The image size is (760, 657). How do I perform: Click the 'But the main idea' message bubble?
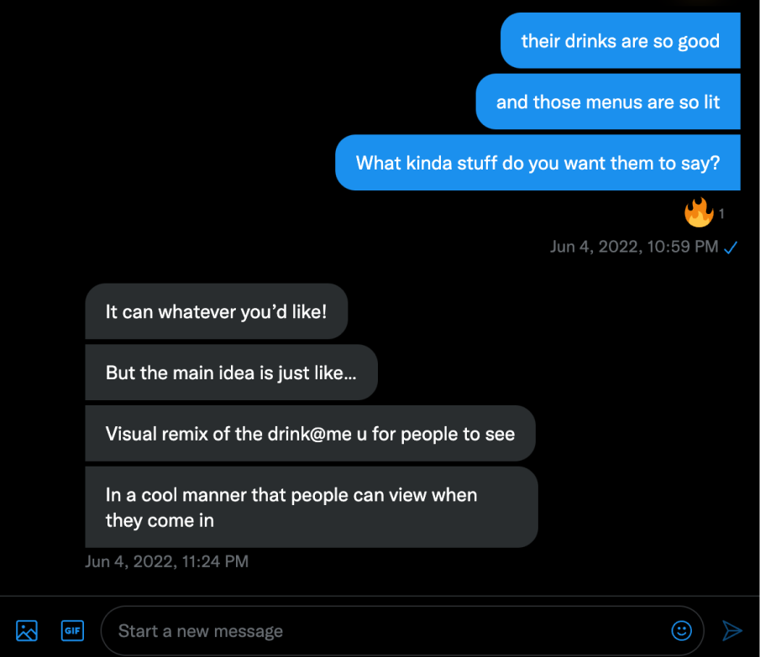231,373
